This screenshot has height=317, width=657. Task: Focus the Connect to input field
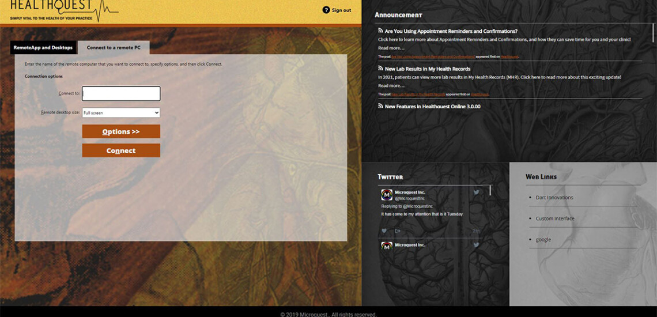(121, 93)
